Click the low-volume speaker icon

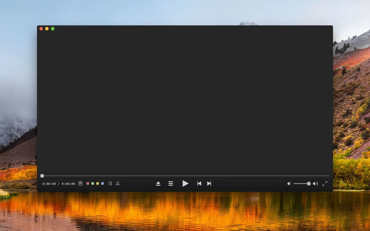(289, 184)
